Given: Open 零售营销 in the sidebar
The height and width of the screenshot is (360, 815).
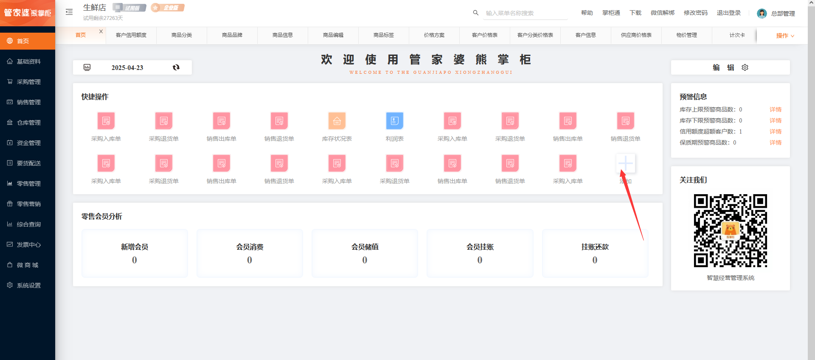Looking at the screenshot, I should [x=28, y=204].
